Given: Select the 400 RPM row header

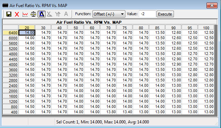Looking at the screenshot, I should (x=11, y=112).
